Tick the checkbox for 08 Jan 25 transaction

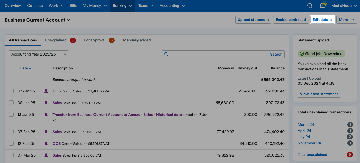[x=11, y=103]
